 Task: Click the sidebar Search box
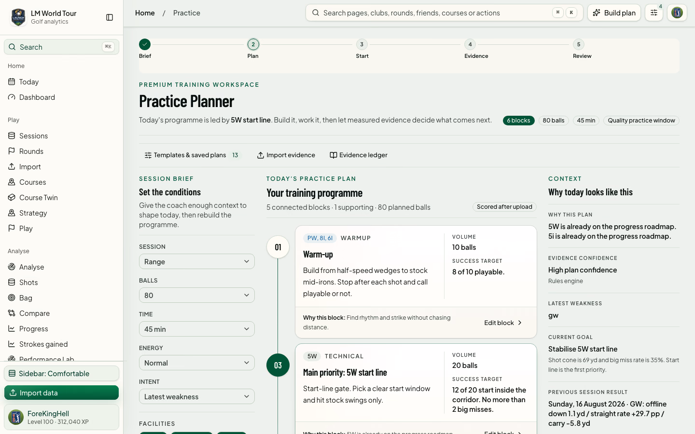pyautogui.click(x=61, y=47)
